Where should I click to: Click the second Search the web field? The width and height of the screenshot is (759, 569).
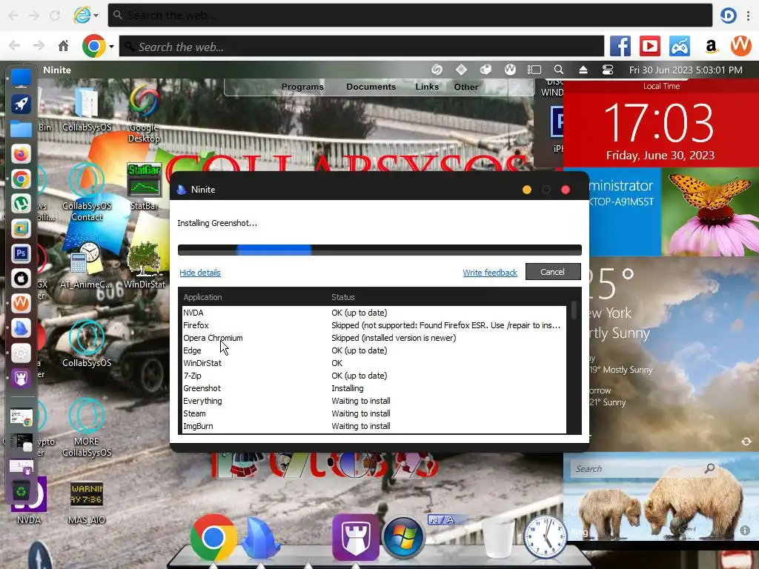pyautogui.click(x=362, y=47)
